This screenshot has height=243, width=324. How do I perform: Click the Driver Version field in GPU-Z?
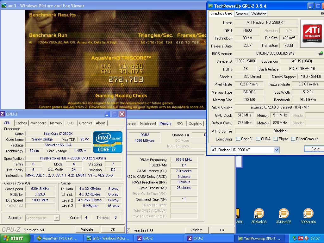pyautogui.click(x=279, y=107)
